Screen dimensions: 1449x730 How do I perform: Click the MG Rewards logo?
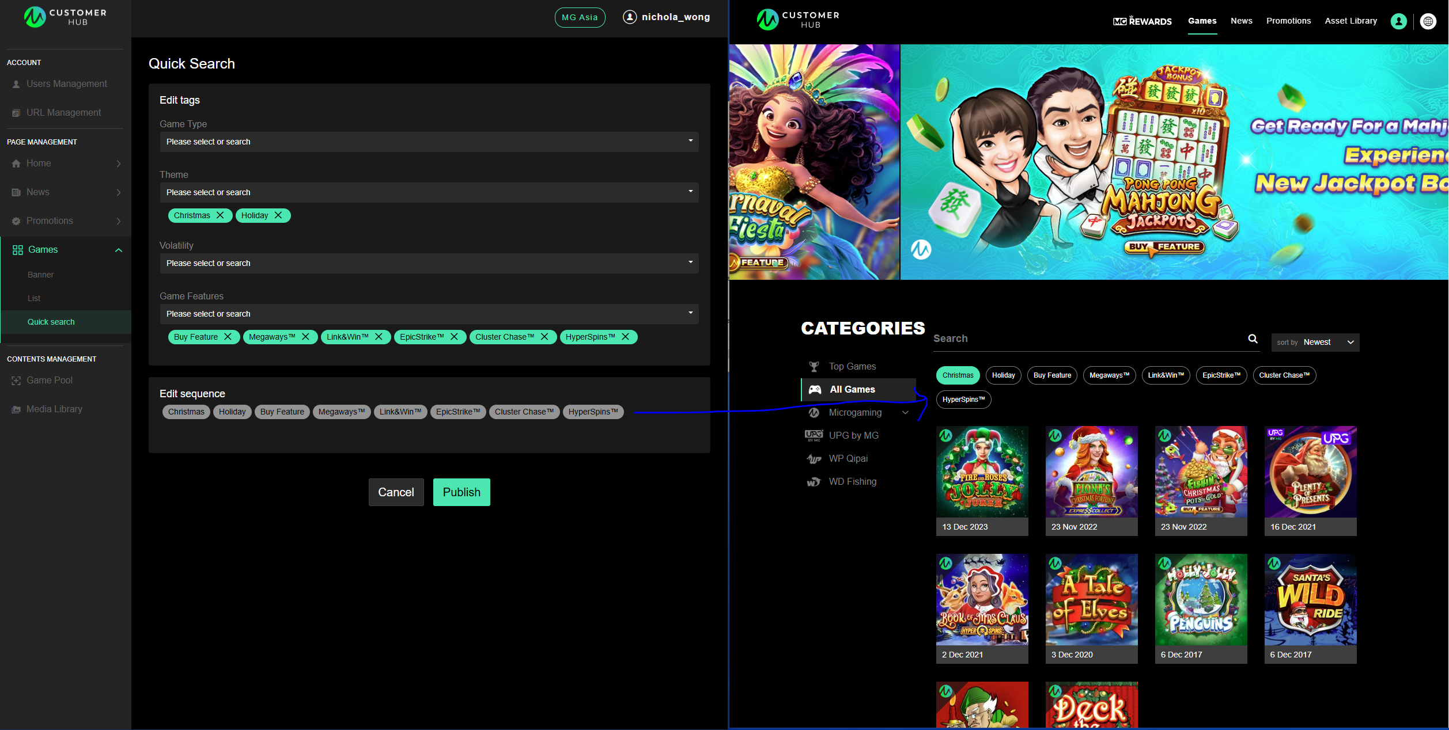click(x=1142, y=21)
